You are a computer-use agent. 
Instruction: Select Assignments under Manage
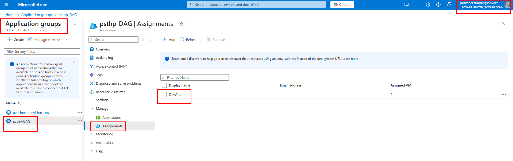point(112,126)
